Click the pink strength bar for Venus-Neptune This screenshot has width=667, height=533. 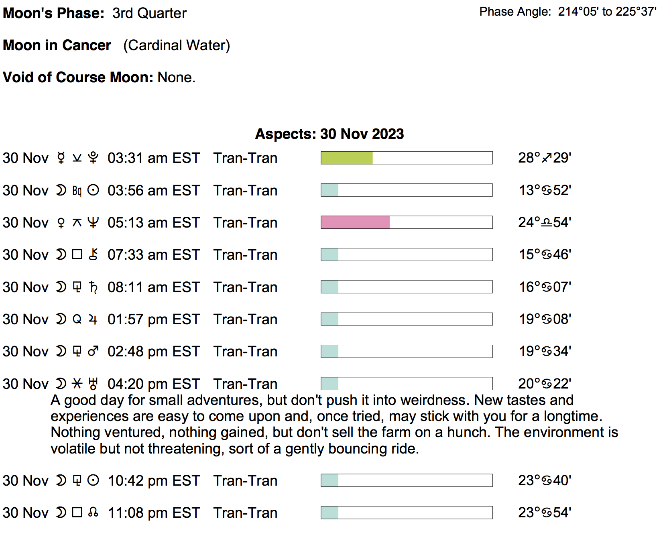[355, 222]
